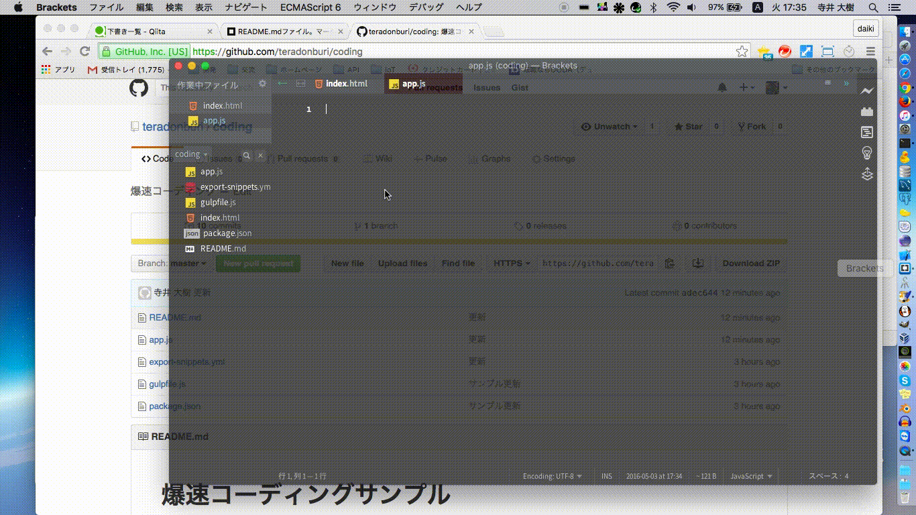Toggle Star on the GitHub repository
The image size is (916, 515).
tap(689, 127)
